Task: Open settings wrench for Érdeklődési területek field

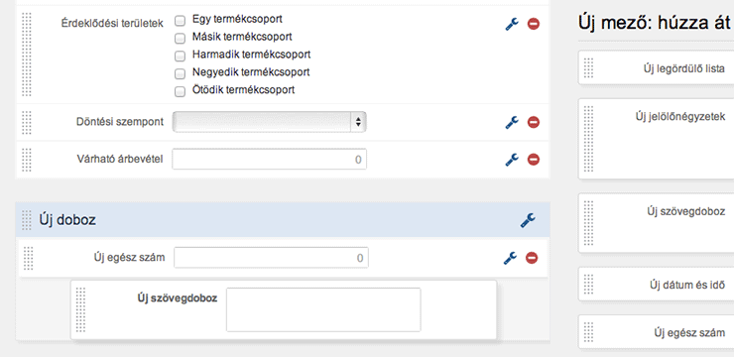Action: [512, 24]
